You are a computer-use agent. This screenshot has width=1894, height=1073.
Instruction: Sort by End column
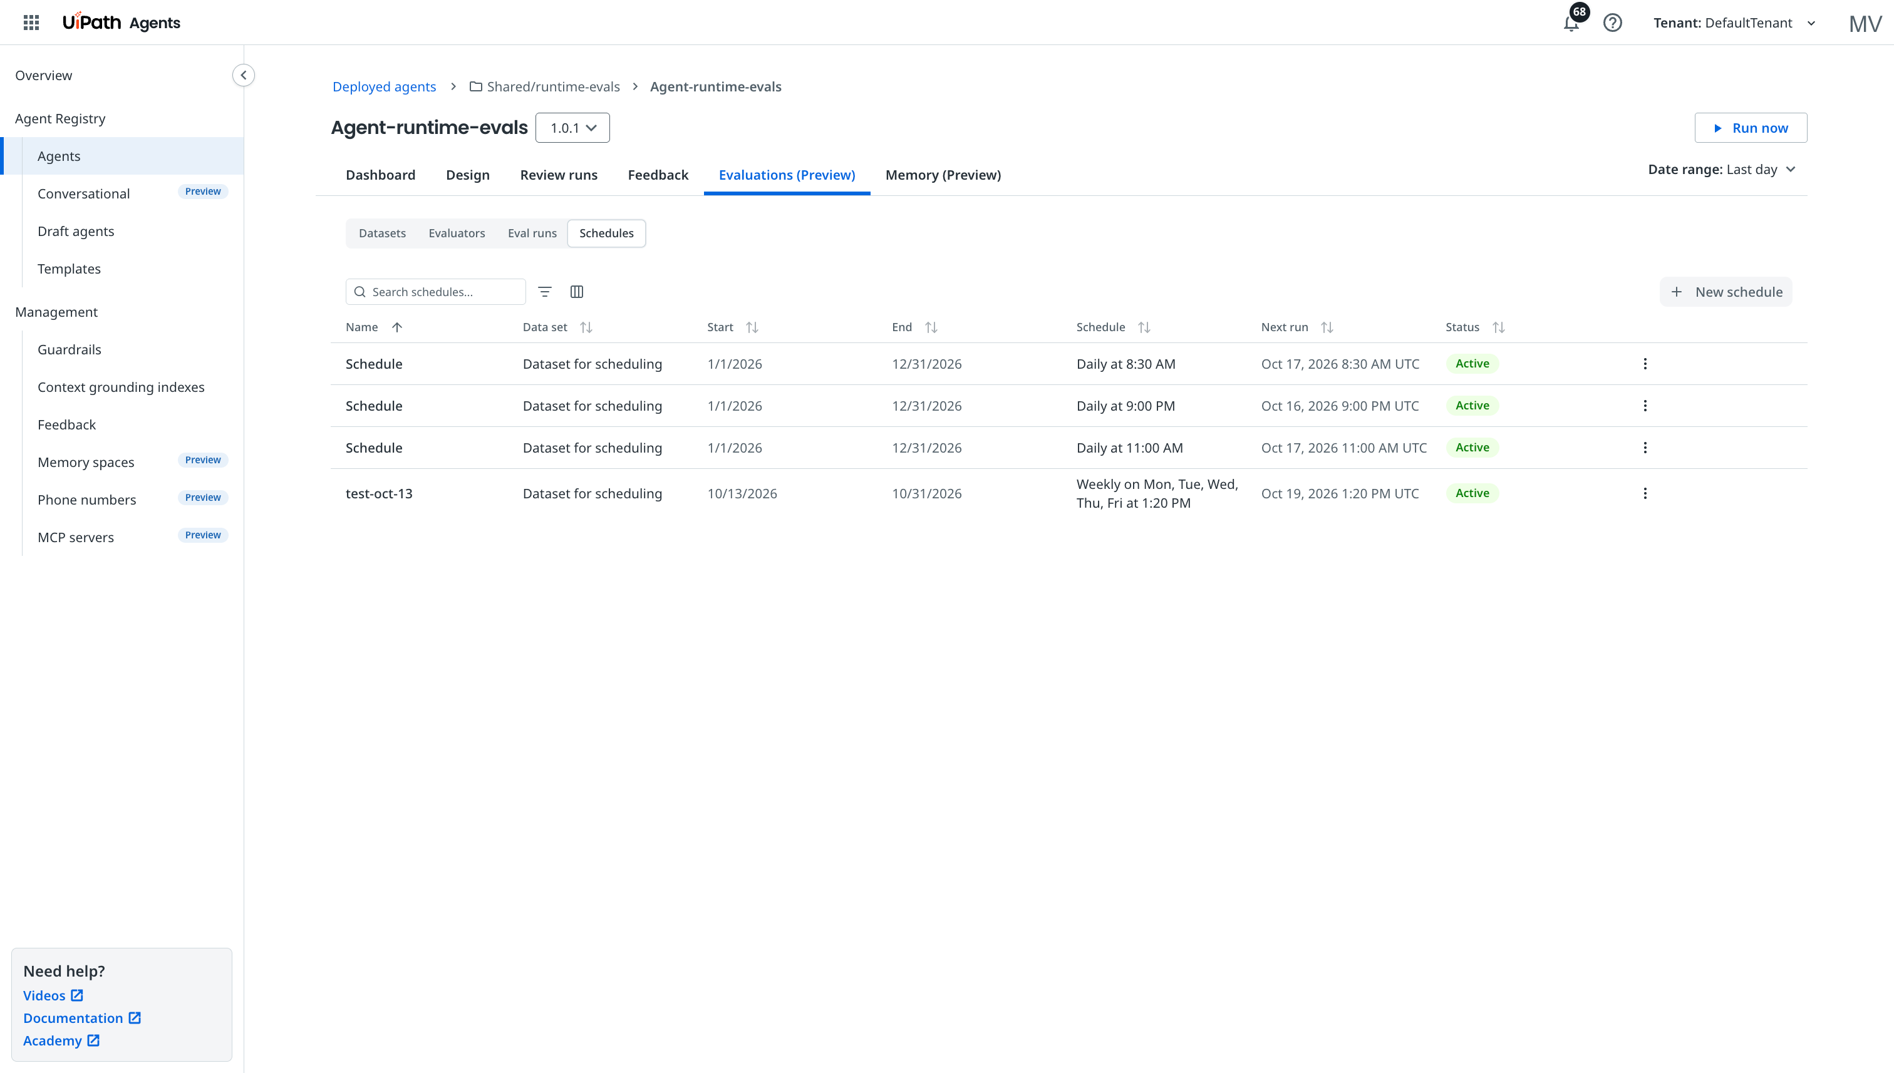point(931,327)
